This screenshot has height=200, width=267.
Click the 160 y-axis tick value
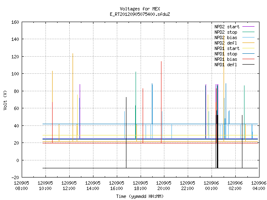tap(15, 22)
